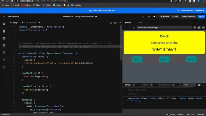Open the JavaScript language mode selector
This screenshot has height=116, width=206.
[200, 115]
